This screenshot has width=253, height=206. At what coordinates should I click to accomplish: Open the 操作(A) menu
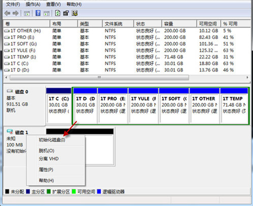tap(33, 4)
